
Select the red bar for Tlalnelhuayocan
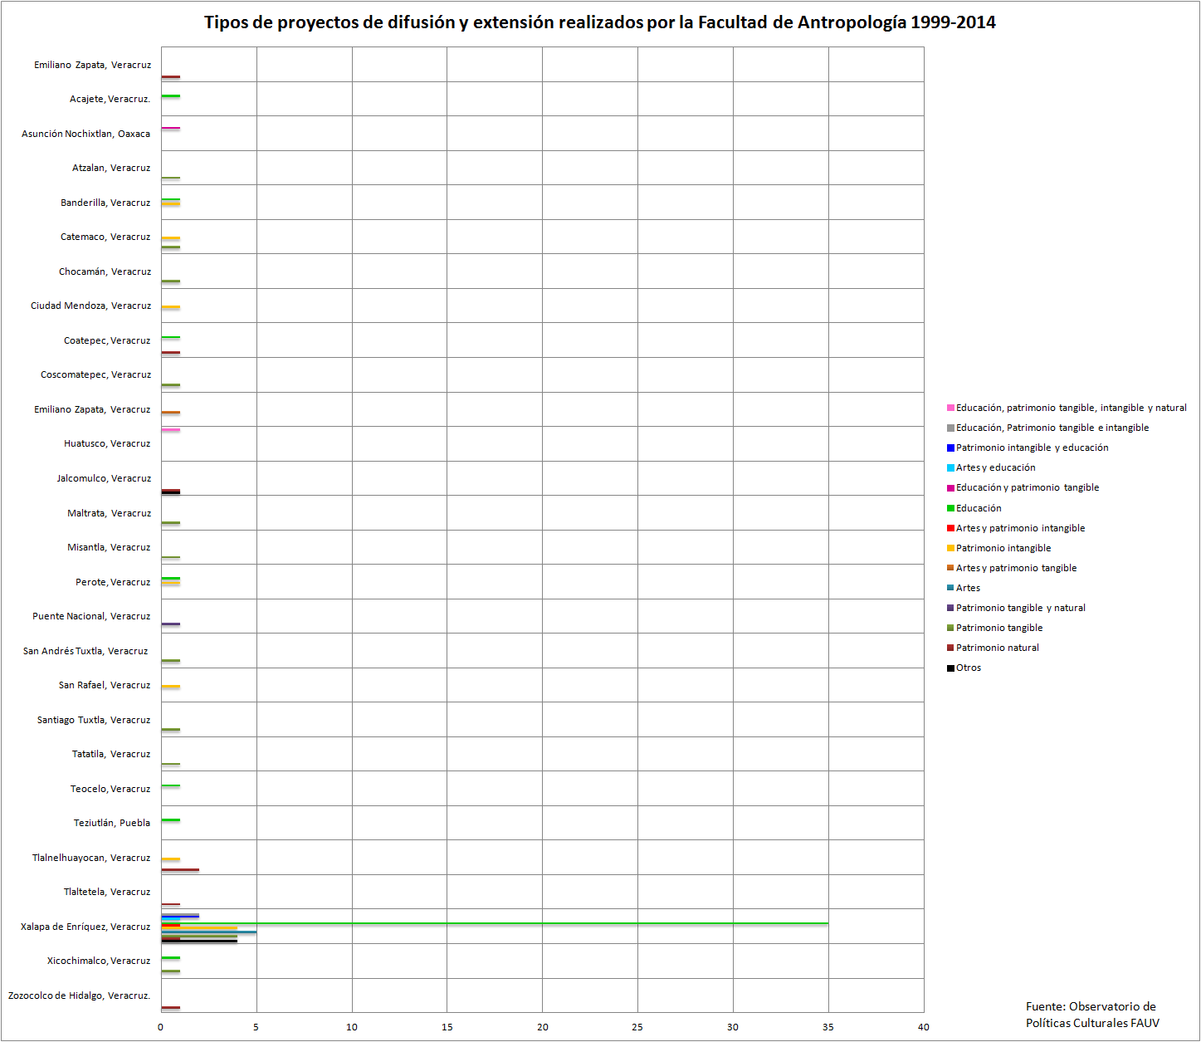coord(178,868)
